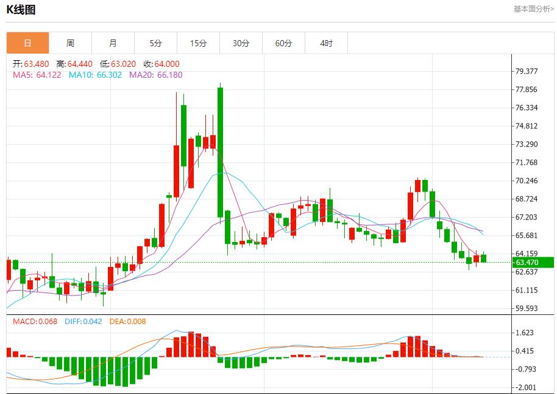The image size is (557, 394).
Task: Select the 15分 interval
Action: (199, 43)
